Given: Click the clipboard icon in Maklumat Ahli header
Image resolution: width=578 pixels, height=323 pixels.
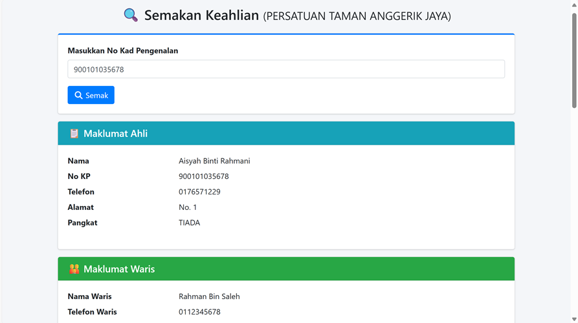Looking at the screenshot, I should point(74,134).
